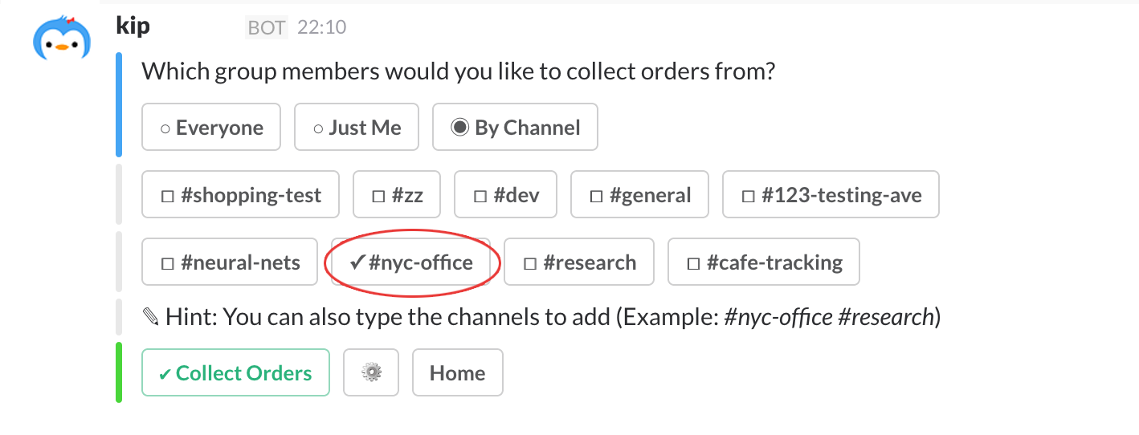Image resolution: width=1139 pixels, height=435 pixels.
Task: Uncheck the #nyc-office channel
Action: click(411, 262)
